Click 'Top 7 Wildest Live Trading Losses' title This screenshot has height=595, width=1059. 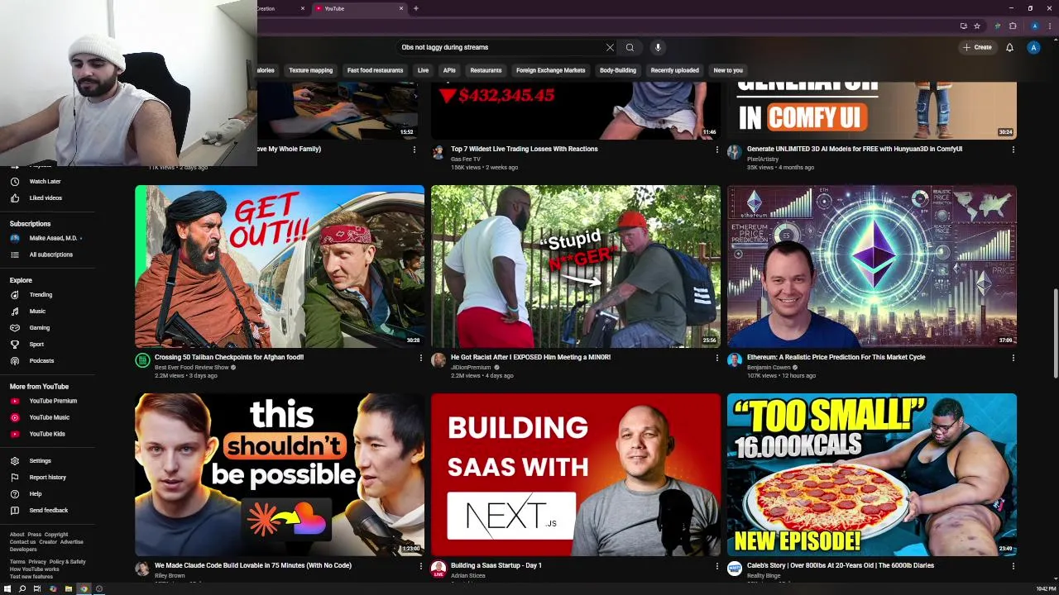click(x=525, y=149)
